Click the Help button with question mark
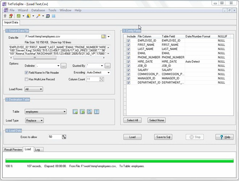Viewport: 239px width, 181px height. click(225, 137)
